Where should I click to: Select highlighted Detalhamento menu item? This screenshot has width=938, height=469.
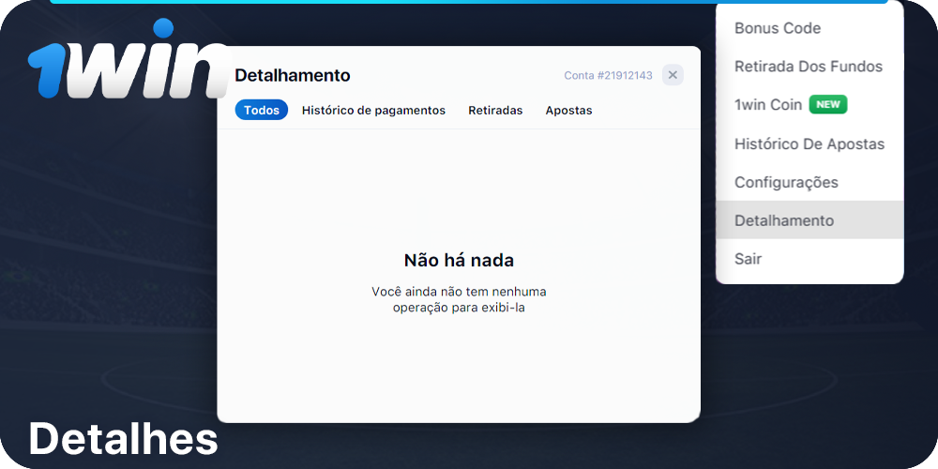click(783, 220)
